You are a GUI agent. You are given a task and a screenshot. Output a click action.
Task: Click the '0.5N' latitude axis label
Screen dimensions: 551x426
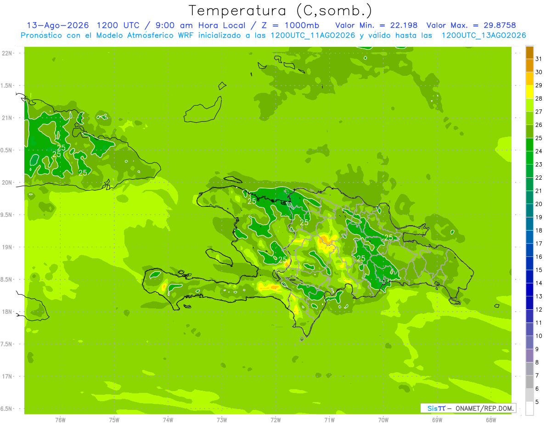[7, 150]
